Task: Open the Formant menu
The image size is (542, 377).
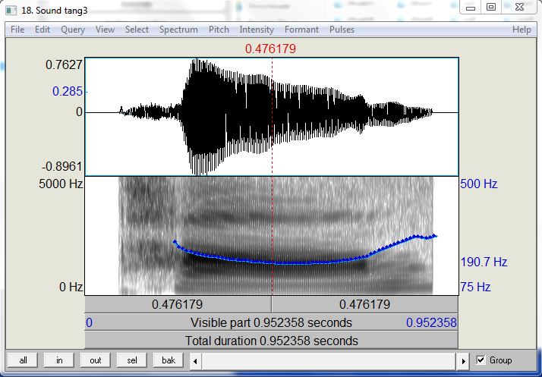Action: (302, 30)
